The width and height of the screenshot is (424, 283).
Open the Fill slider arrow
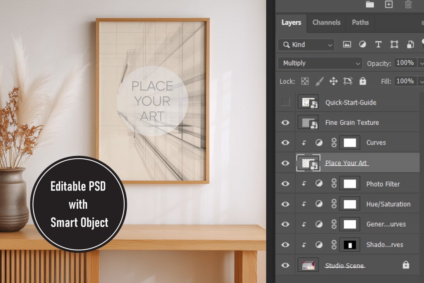point(421,82)
